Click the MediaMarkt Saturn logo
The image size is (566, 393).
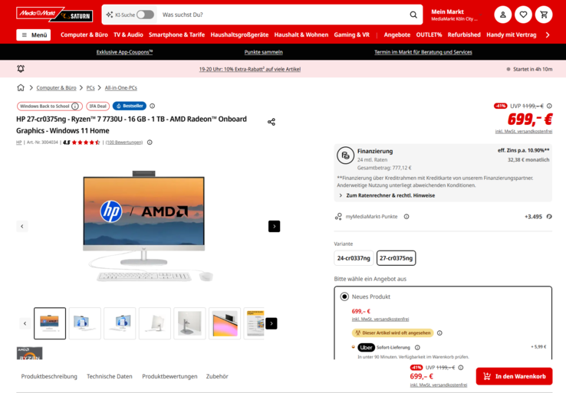coord(54,15)
